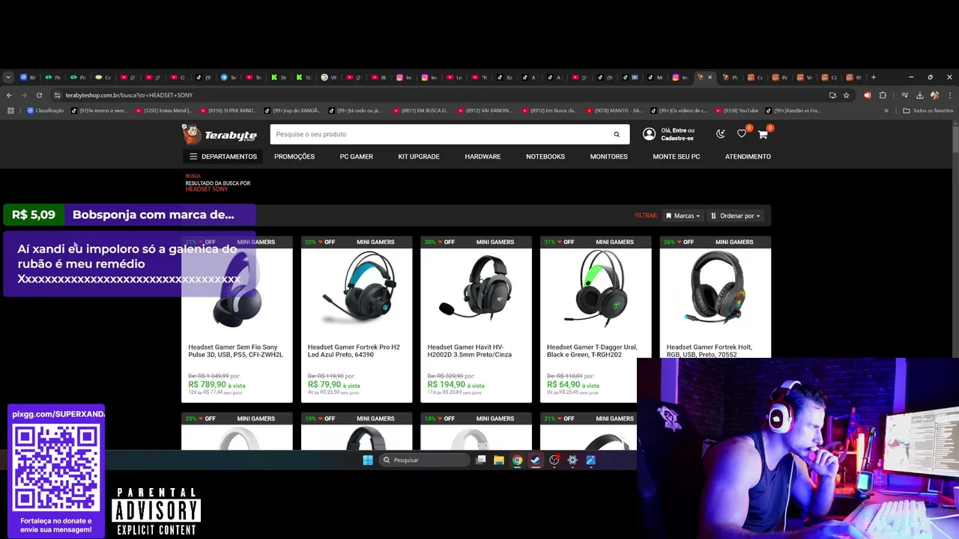This screenshot has width=959, height=539.
Task: Open the PROMOÇÕES menu item
Action: [x=294, y=156]
